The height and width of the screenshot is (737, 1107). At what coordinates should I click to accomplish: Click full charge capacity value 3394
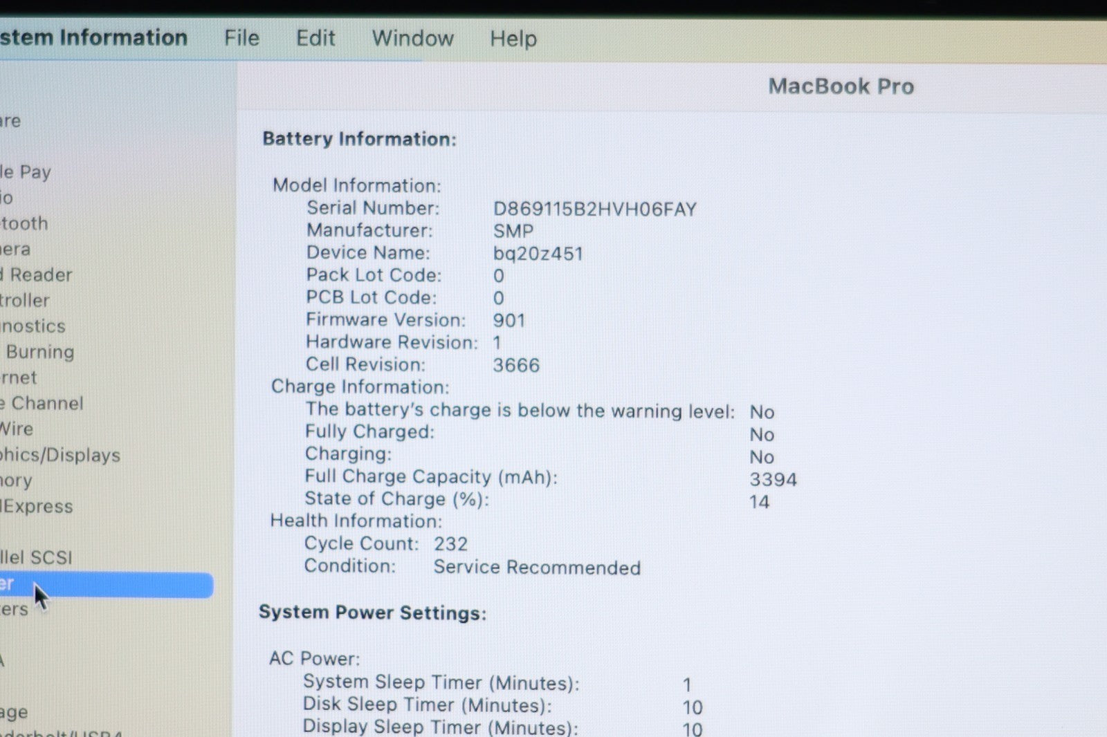774,479
